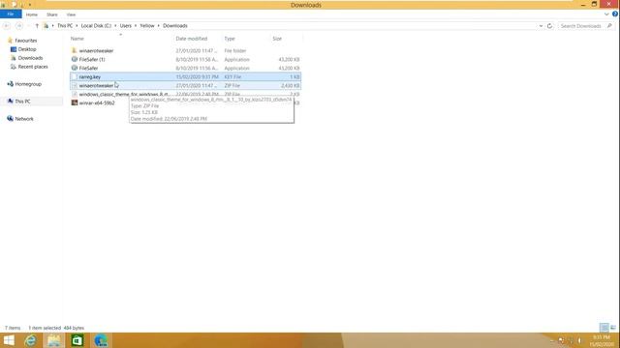Click KEY File type cell
Viewport: 620px width, 348px height.
point(232,77)
